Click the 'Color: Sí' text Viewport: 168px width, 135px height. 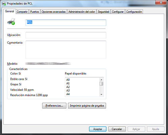pyautogui.click(x=15, y=74)
